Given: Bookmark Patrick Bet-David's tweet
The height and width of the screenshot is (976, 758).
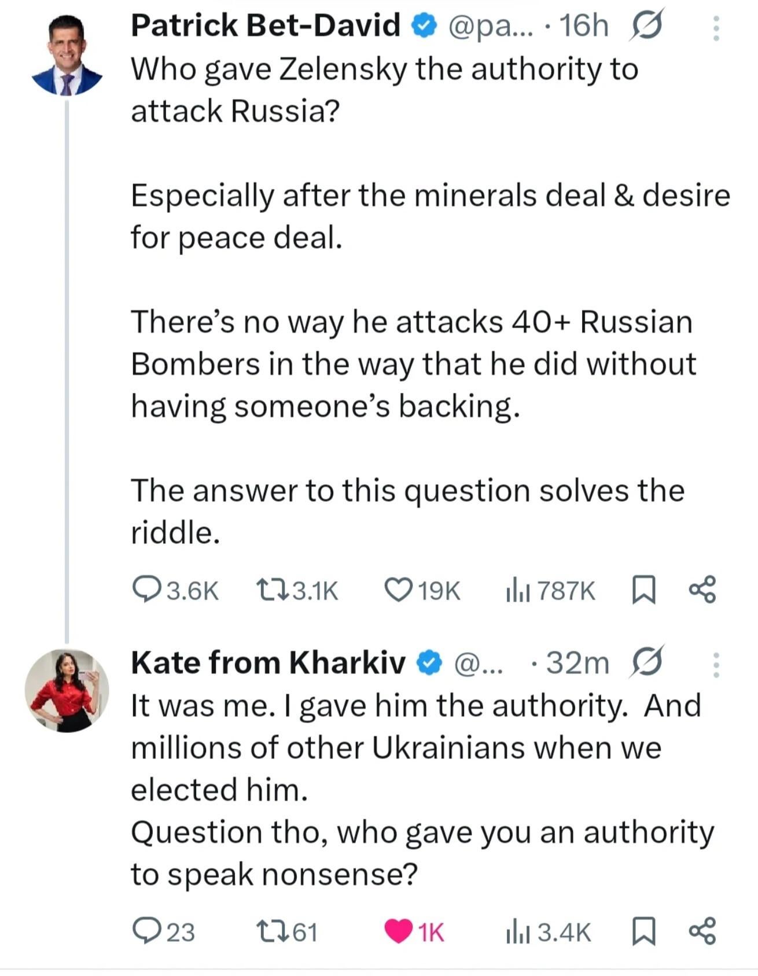Looking at the screenshot, I should (644, 590).
